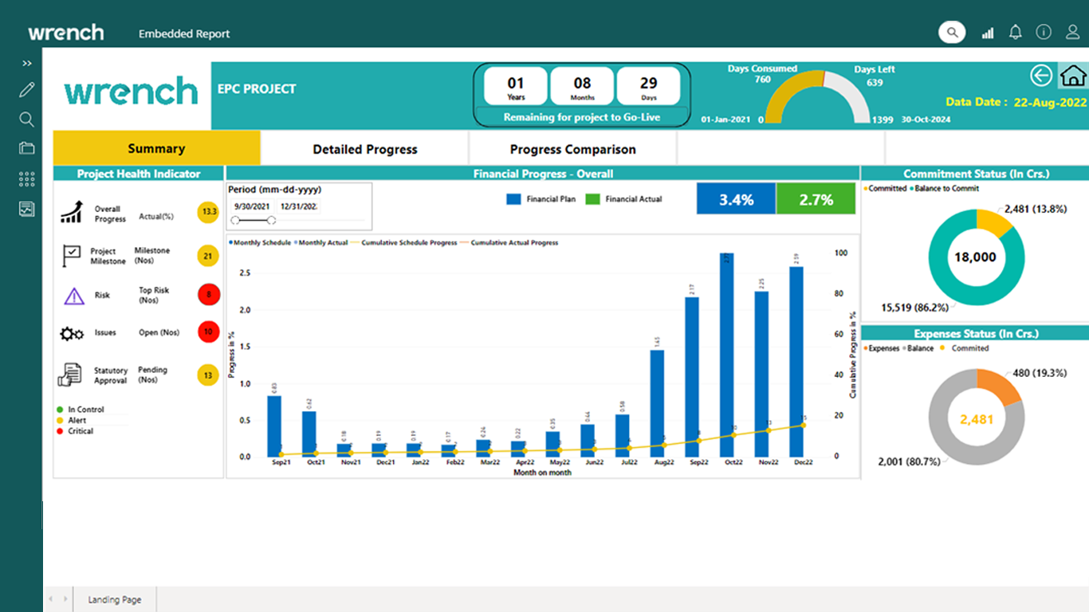
Task: Click the Landing Page sheet tab
Action: (x=114, y=599)
